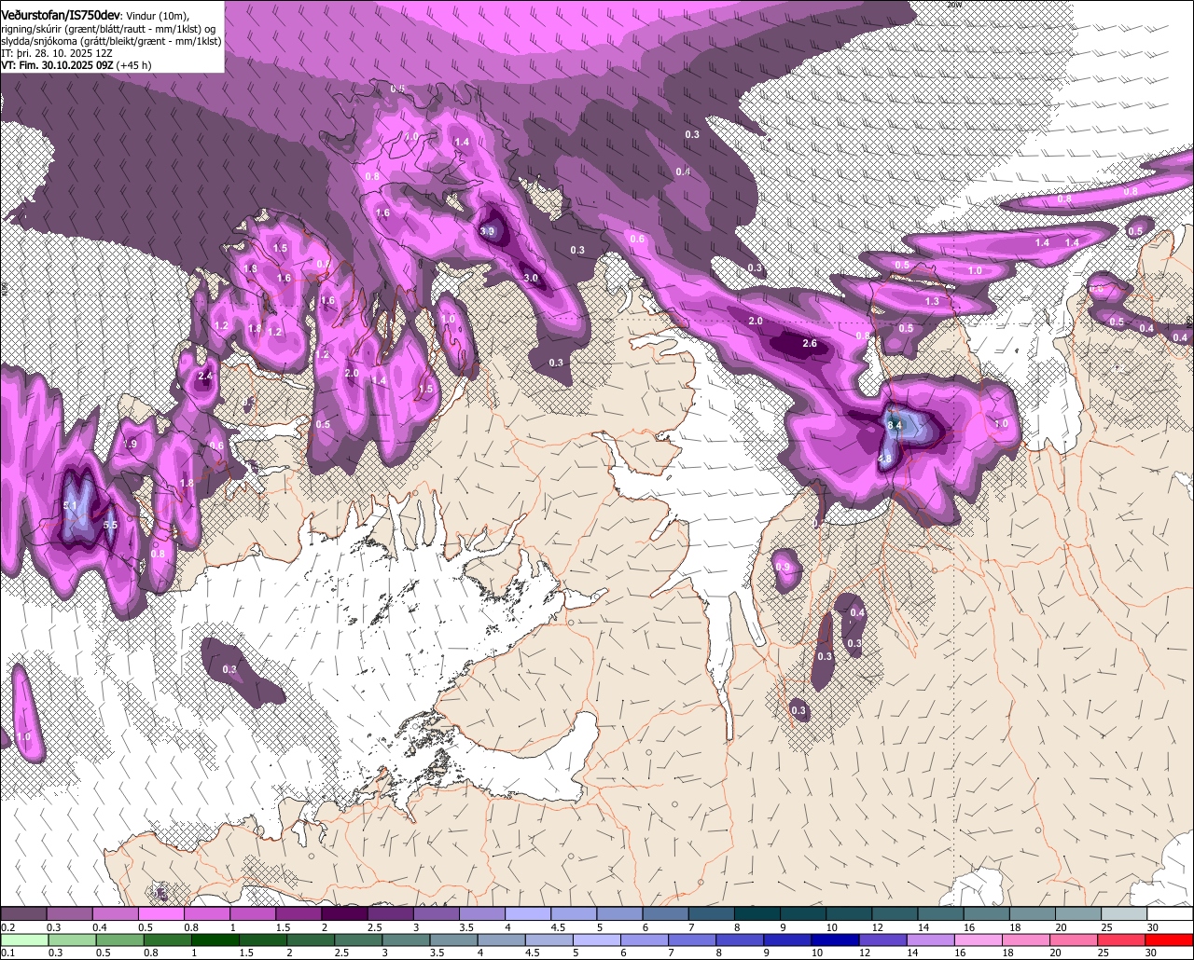Click the dark purple 2 swatch in the top scale
Screen dimensions: 1194x960
[345, 914]
